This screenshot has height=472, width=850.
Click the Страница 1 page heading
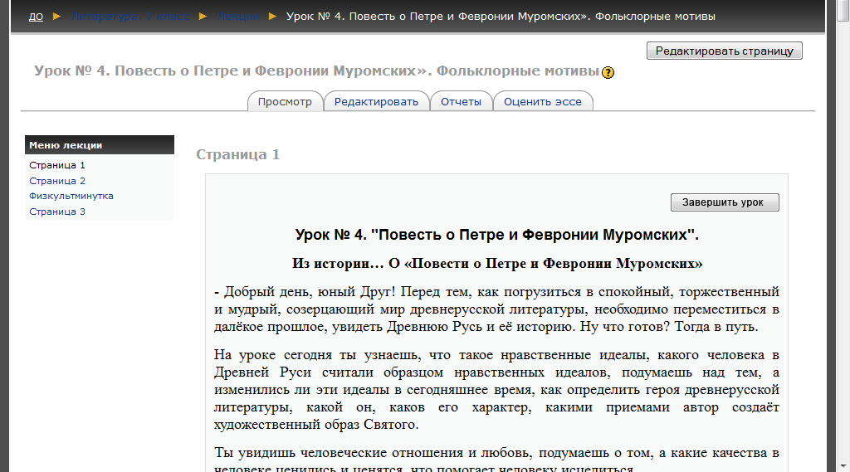click(x=238, y=154)
